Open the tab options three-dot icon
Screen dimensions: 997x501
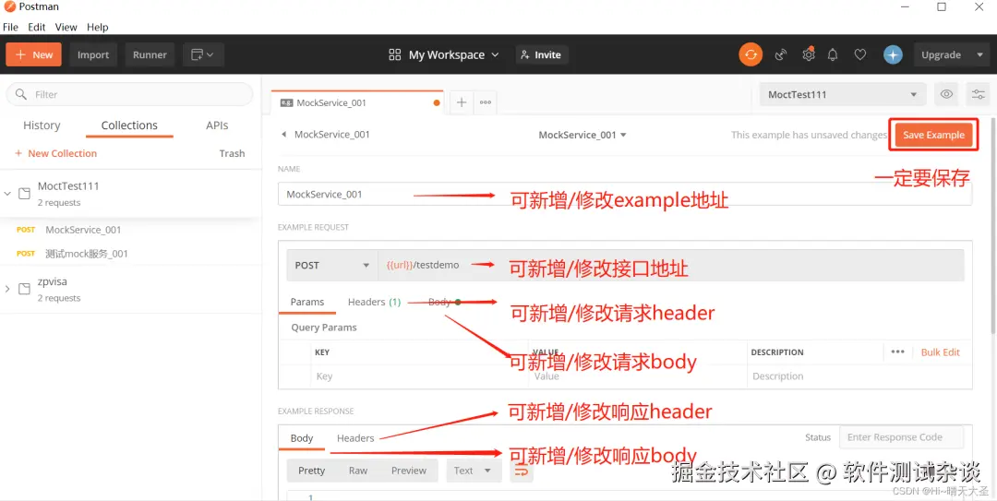(486, 102)
